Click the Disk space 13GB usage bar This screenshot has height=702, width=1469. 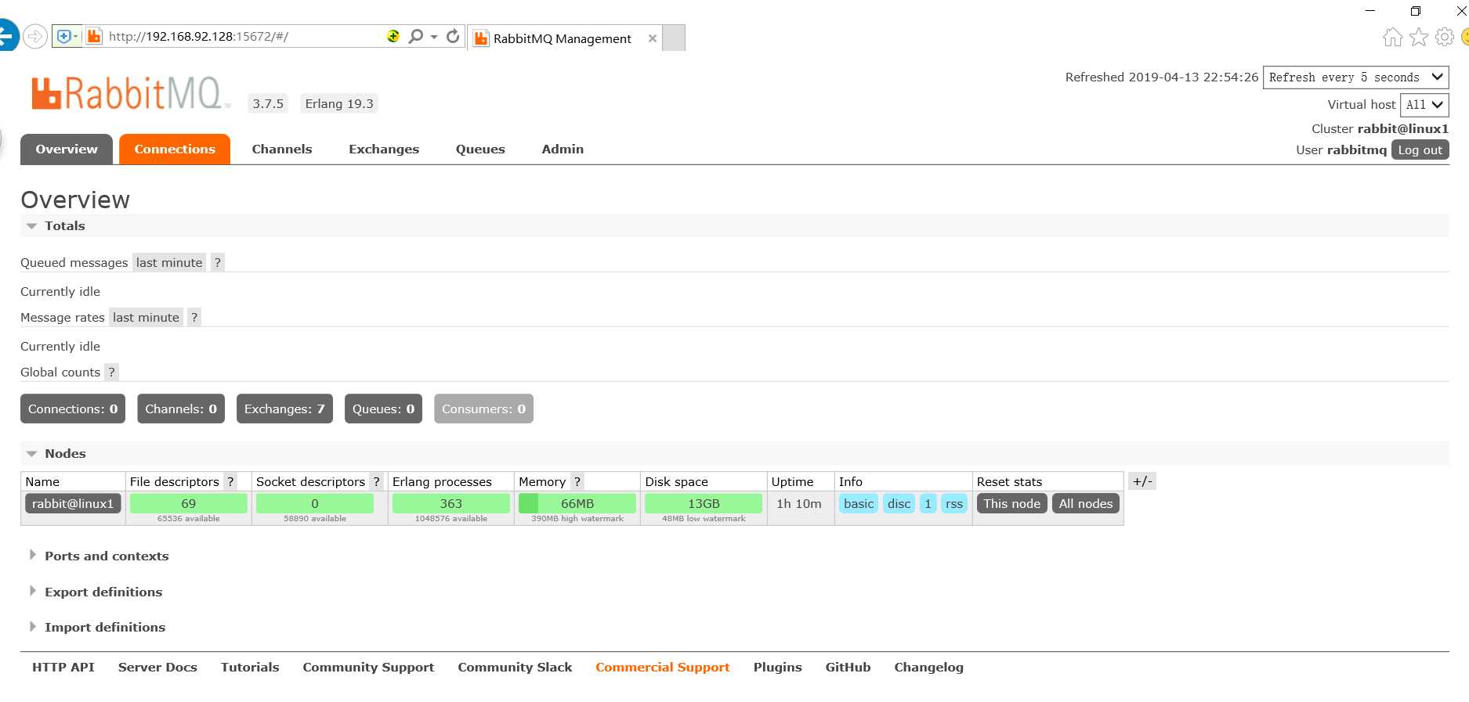(704, 503)
